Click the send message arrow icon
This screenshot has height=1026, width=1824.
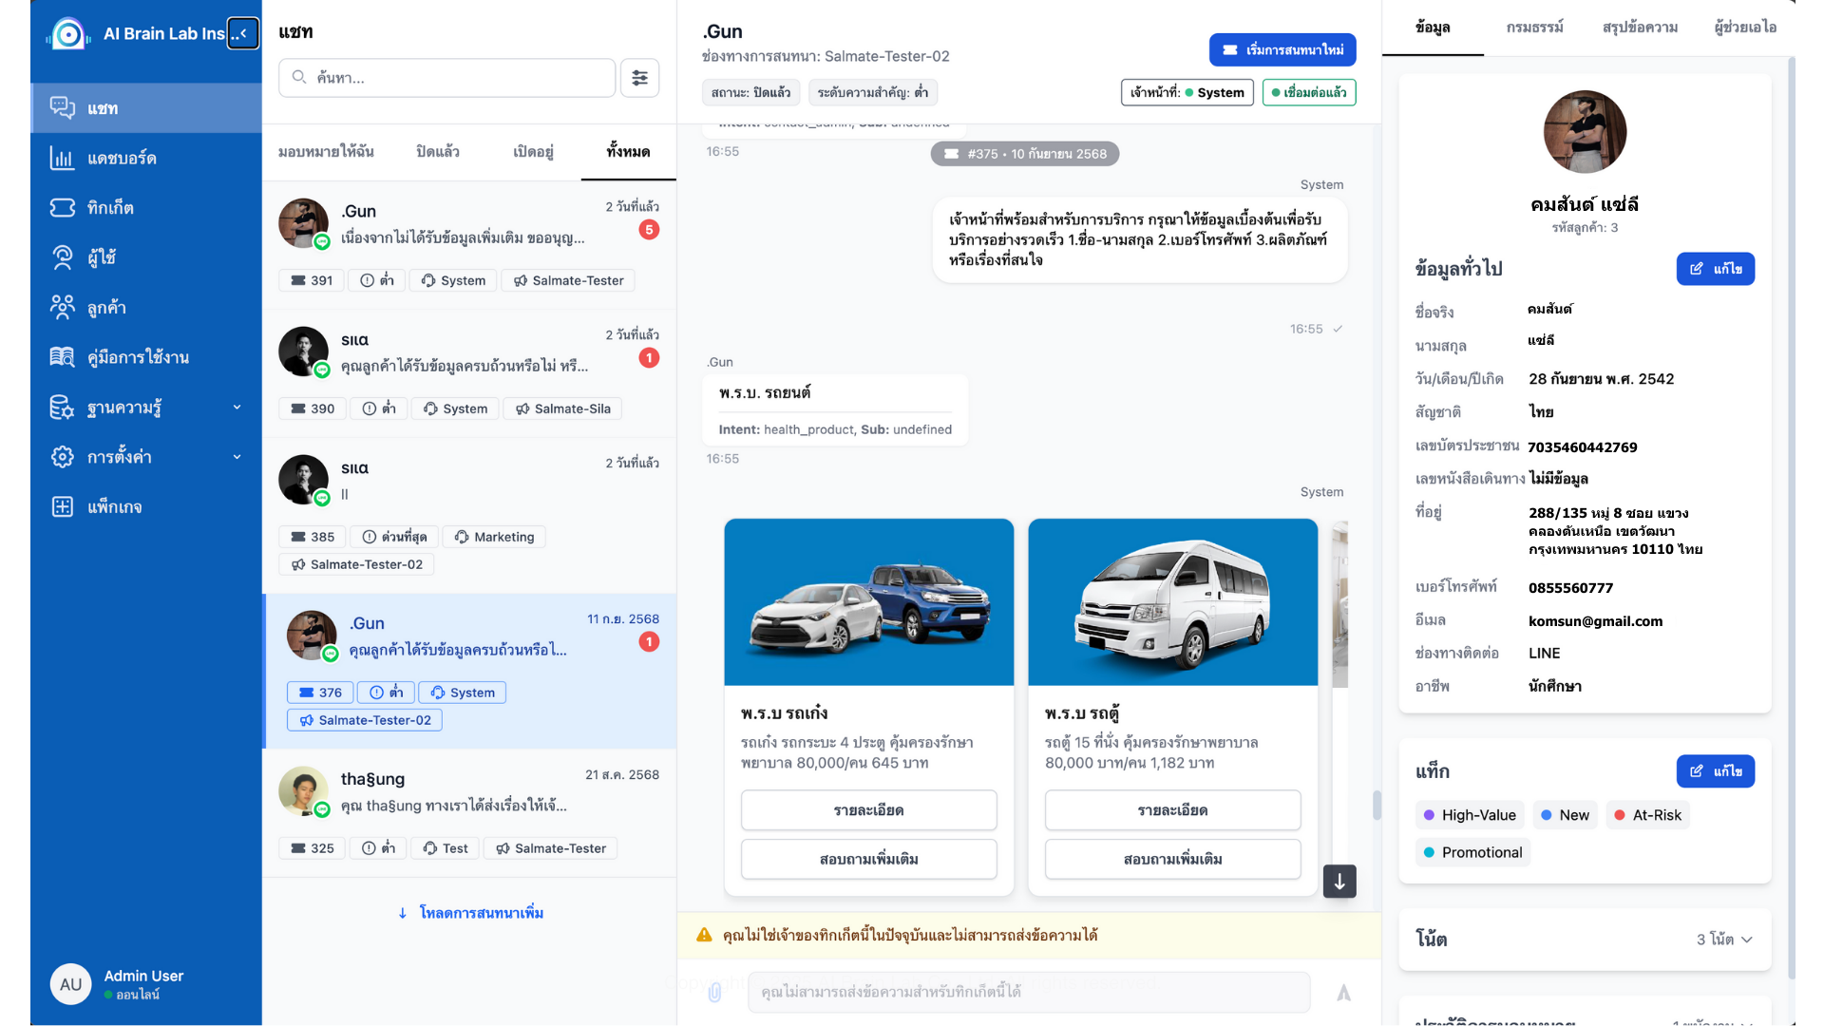1343,992
